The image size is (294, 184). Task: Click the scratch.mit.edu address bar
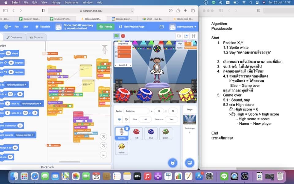coord(91,11)
